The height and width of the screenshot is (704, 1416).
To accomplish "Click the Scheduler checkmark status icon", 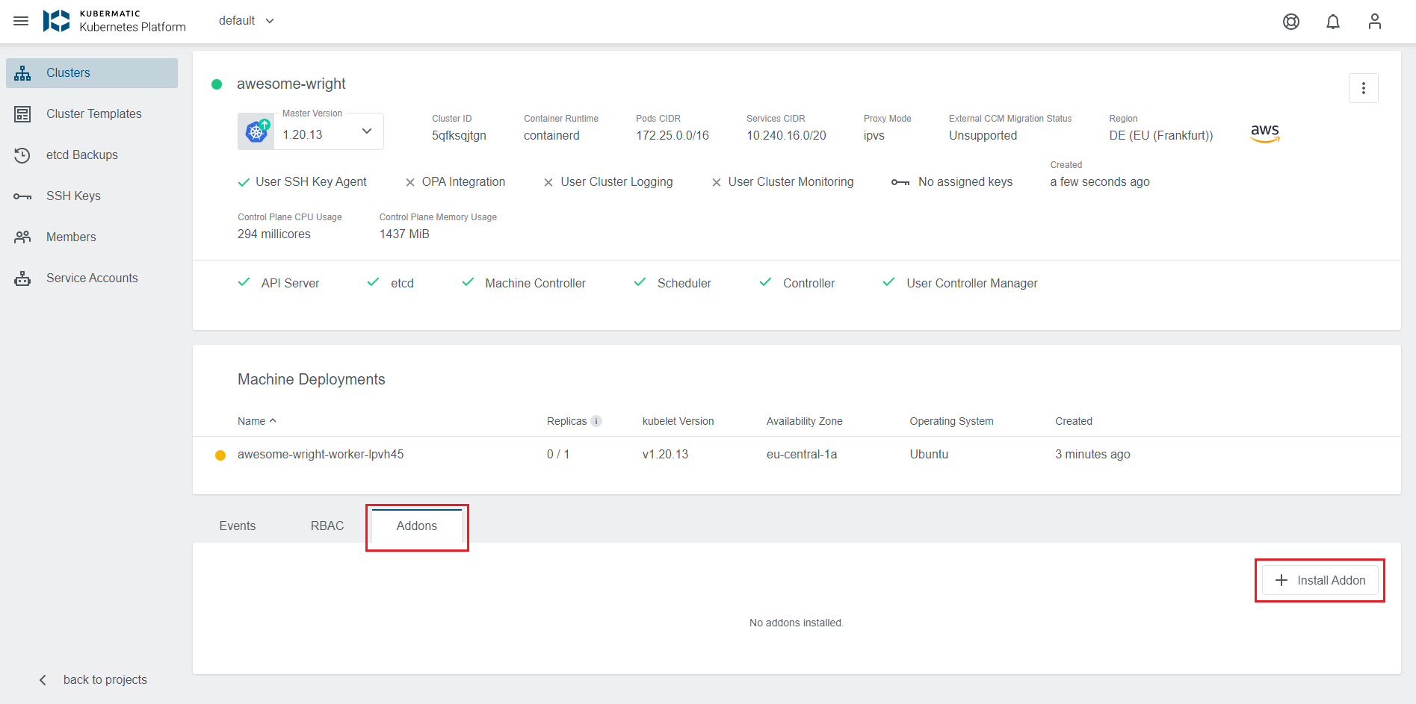I will coord(640,282).
